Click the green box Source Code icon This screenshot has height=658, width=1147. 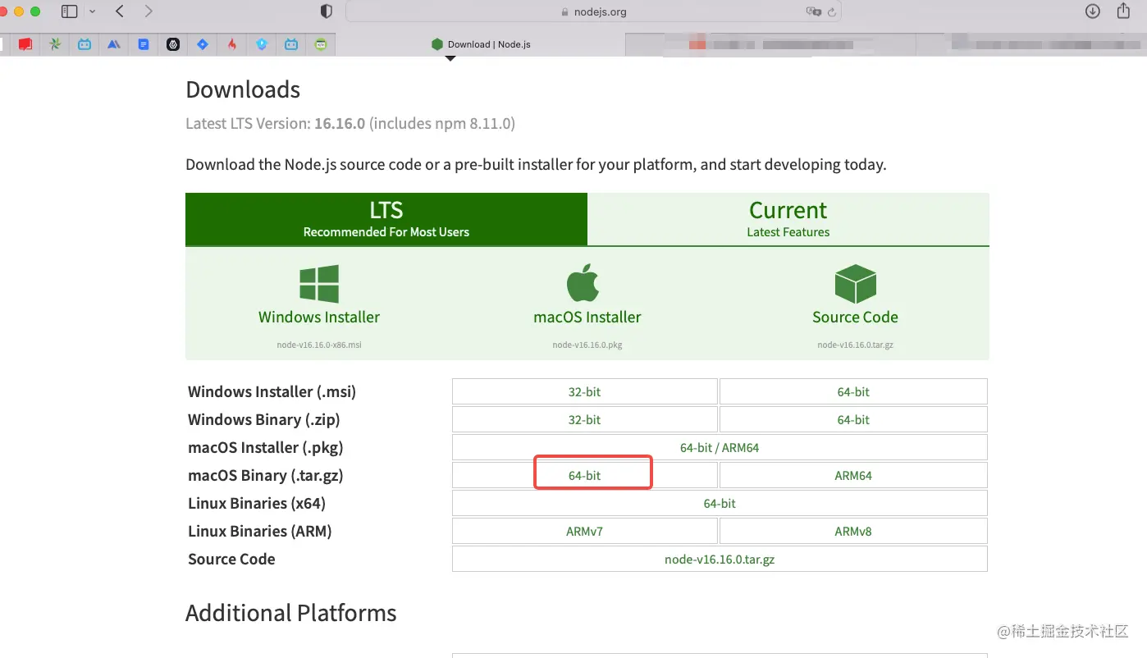pyautogui.click(x=855, y=284)
